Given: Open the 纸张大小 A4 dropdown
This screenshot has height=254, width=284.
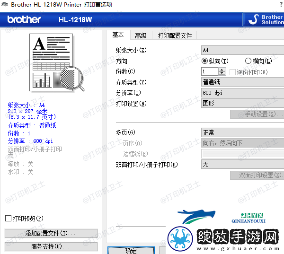Looking at the screenshot, I should pyautogui.click(x=242, y=50).
